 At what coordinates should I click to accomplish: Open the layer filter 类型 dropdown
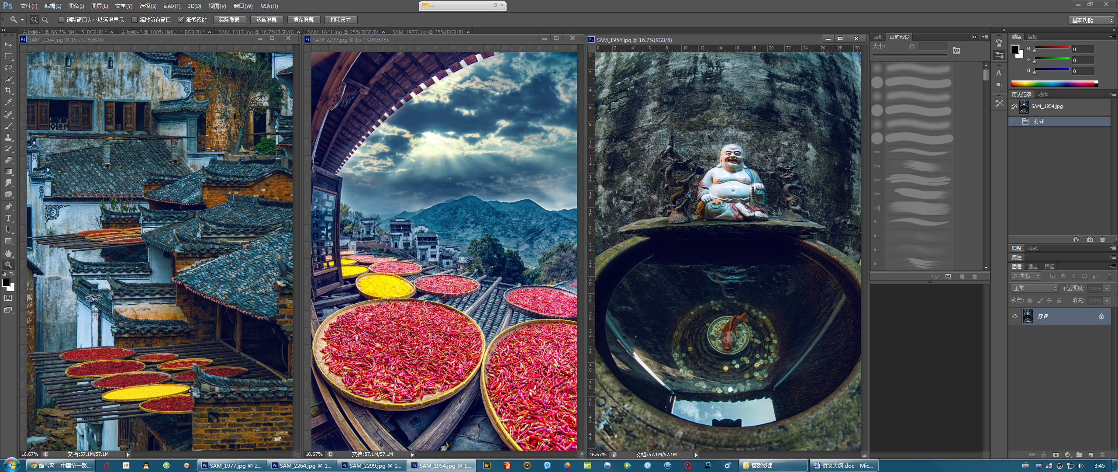(x=1026, y=276)
